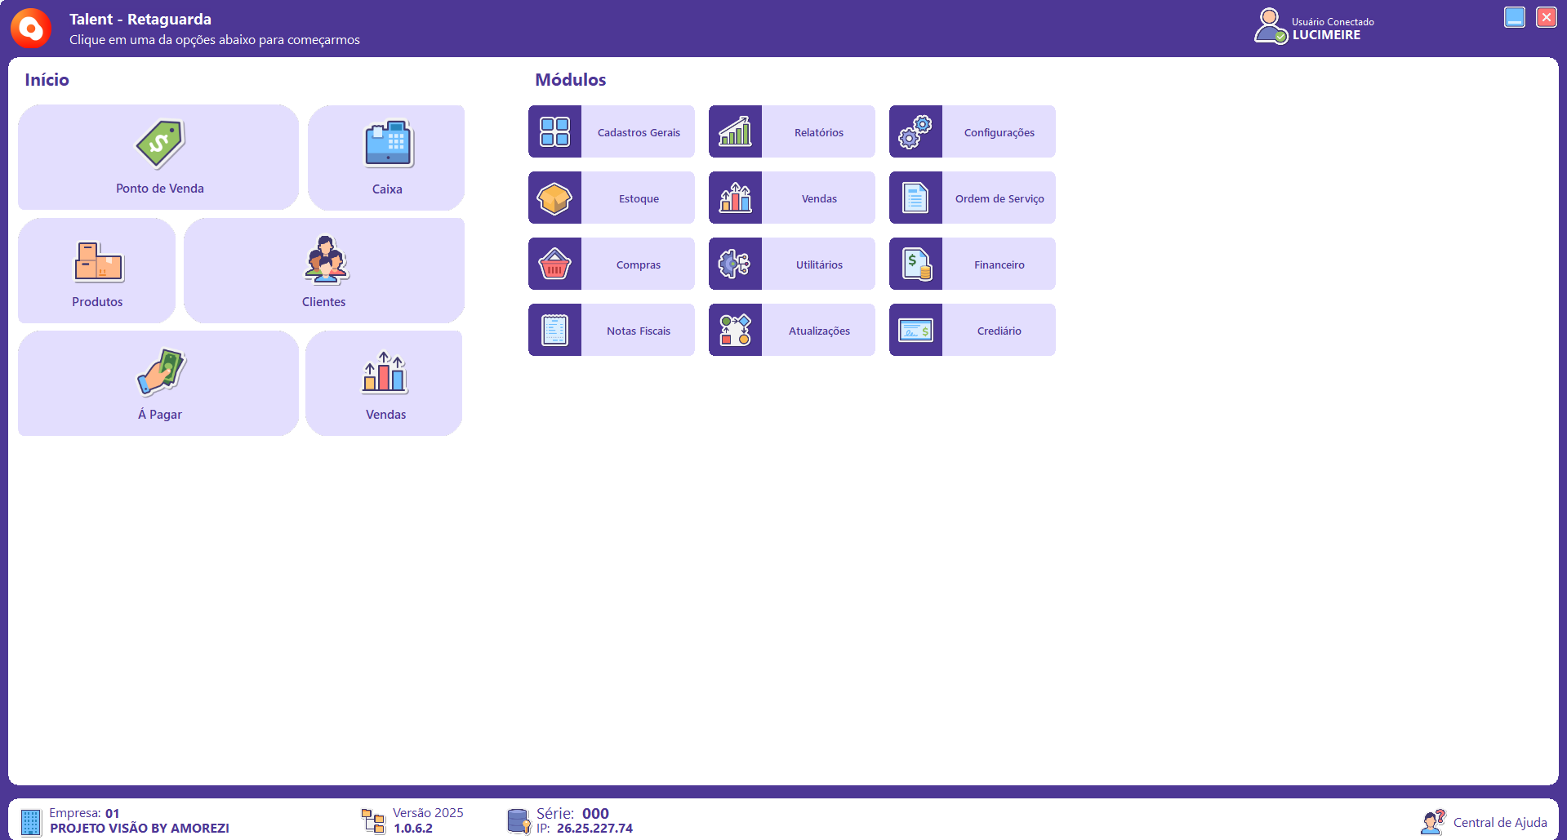Open the Configurações gears icon
The image size is (1567, 840).
(915, 132)
